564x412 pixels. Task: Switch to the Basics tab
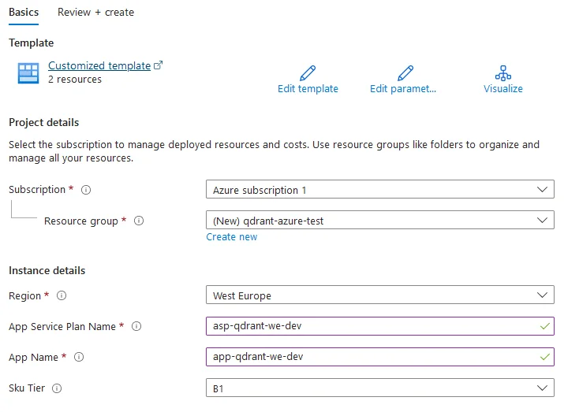(24, 13)
